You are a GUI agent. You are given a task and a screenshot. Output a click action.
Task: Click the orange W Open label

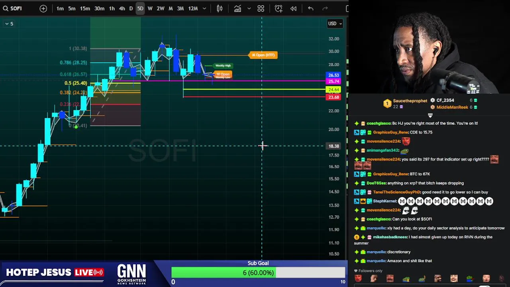point(223,74)
